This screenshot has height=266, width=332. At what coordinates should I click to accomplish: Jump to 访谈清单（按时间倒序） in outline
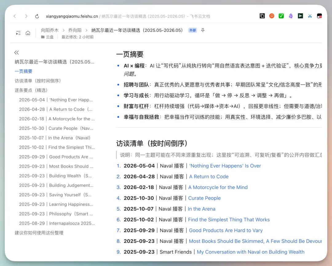pos(38,81)
